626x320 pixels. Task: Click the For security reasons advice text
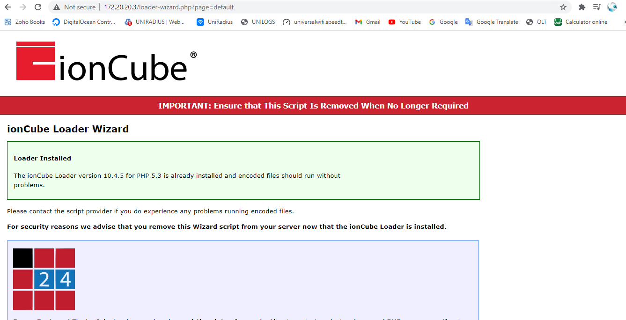(x=227, y=226)
